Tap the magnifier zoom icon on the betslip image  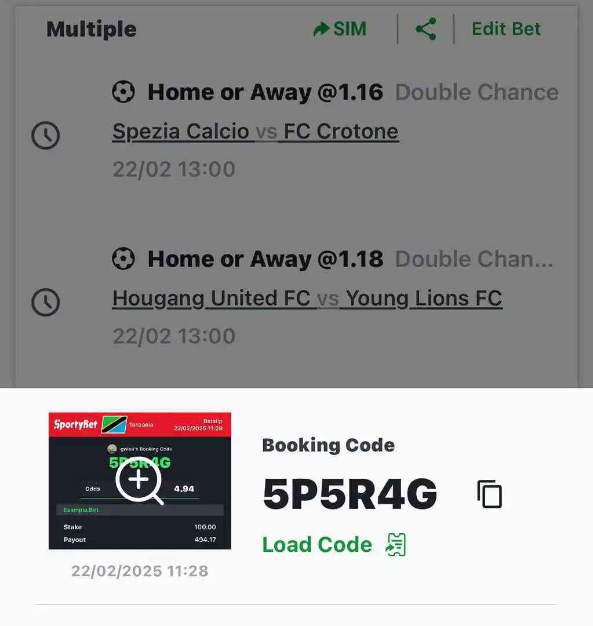(140, 481)
